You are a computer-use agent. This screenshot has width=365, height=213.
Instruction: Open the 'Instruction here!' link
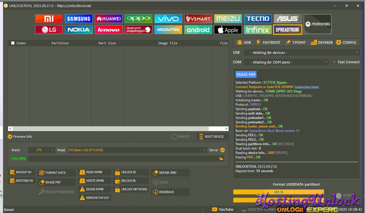pyautogui.click(x=307, y=87)
